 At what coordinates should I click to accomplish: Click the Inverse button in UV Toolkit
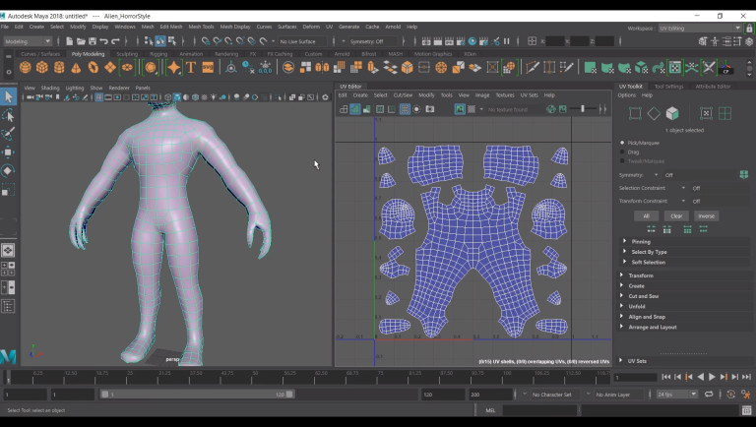707,215
